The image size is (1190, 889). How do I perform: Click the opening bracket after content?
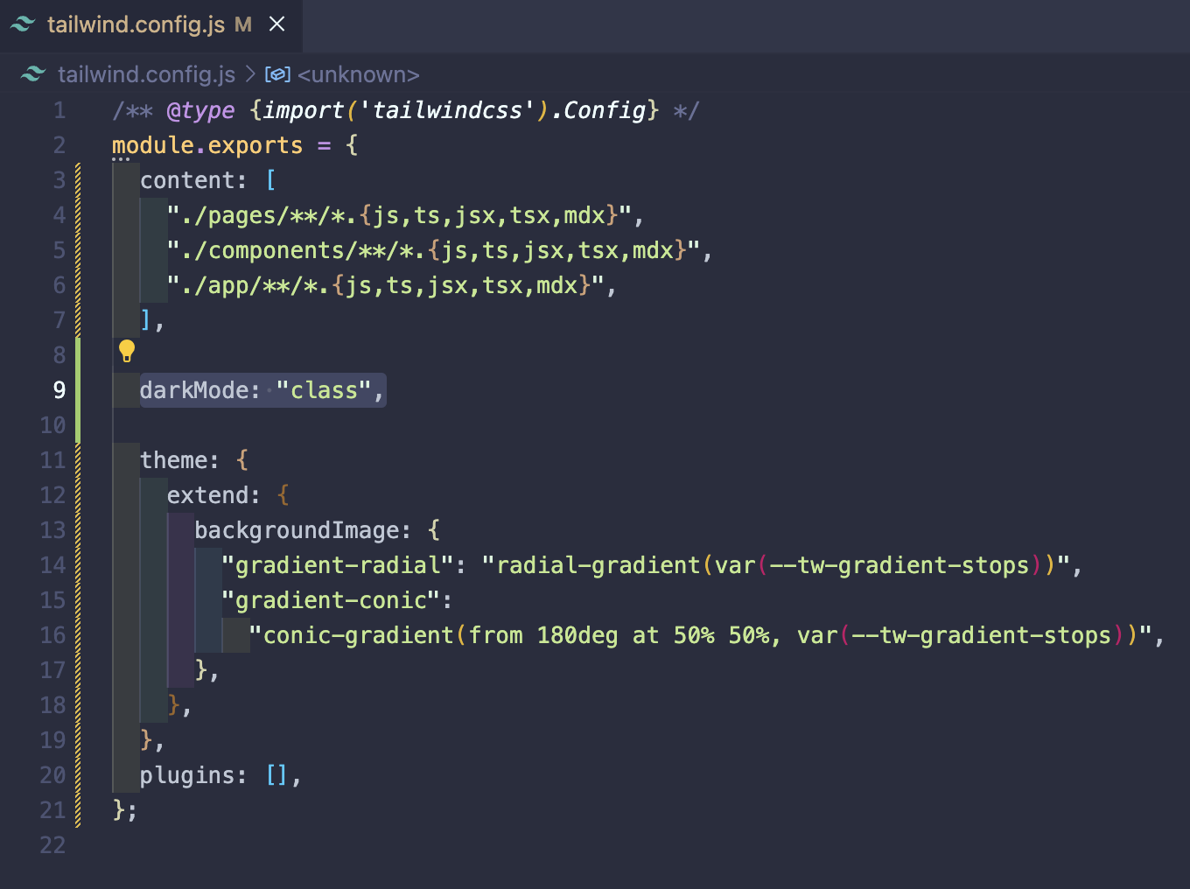270,180
